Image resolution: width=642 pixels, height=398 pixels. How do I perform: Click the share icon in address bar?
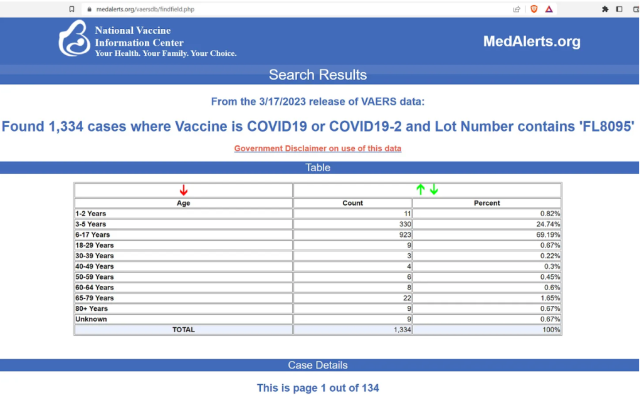click(x=517, y=9)
